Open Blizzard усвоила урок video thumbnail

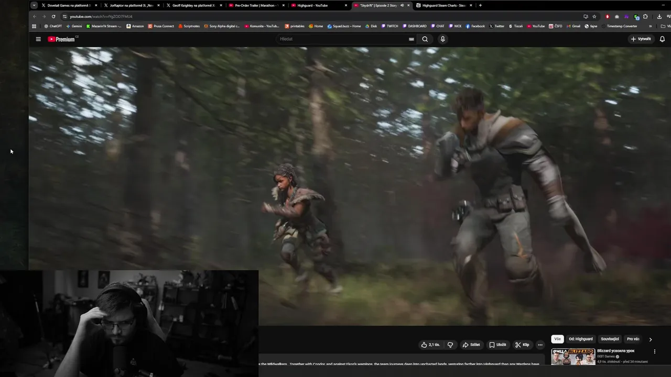573,357
